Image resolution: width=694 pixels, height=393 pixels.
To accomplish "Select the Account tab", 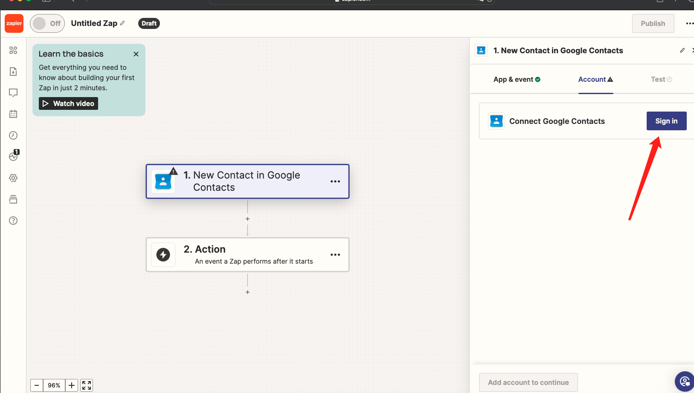I will (x=595, y=79).
